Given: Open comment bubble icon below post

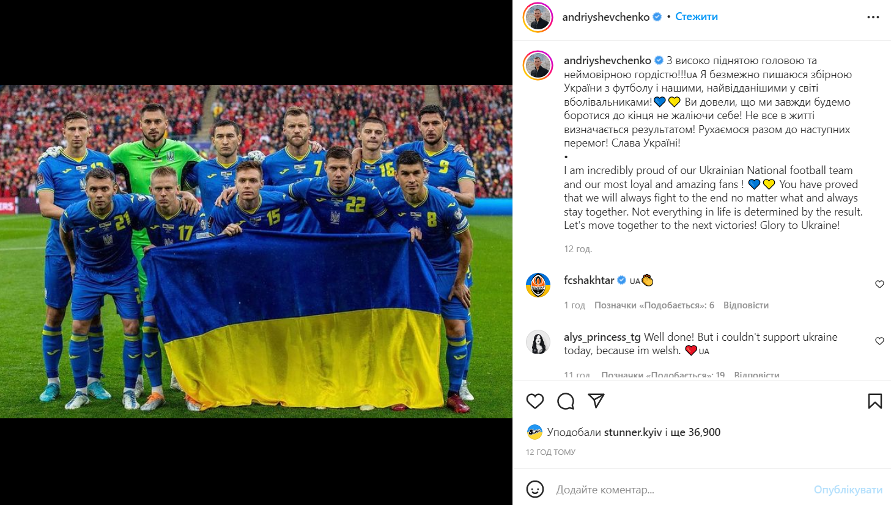Looking at the screenshot, I should click(566, 401).
